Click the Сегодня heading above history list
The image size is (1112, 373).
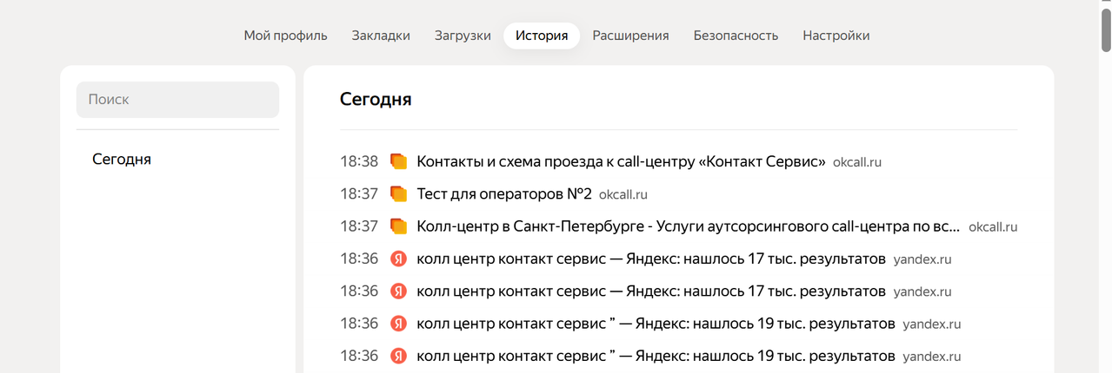376,99
